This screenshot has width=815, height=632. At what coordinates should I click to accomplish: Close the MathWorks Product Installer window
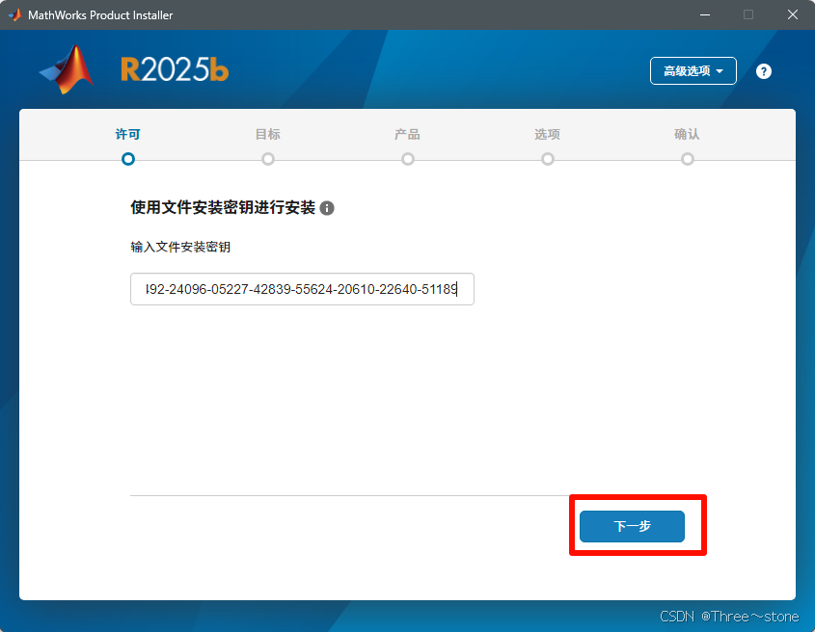tap(792, 14)
